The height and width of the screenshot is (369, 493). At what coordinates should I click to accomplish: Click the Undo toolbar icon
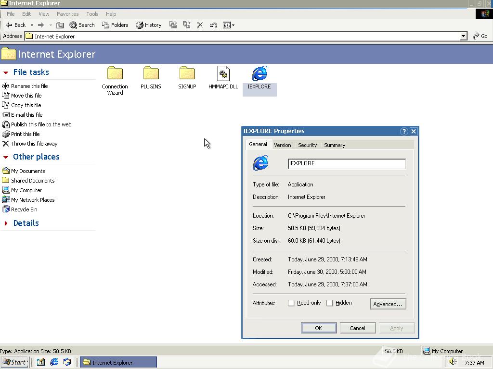[213, 25]
